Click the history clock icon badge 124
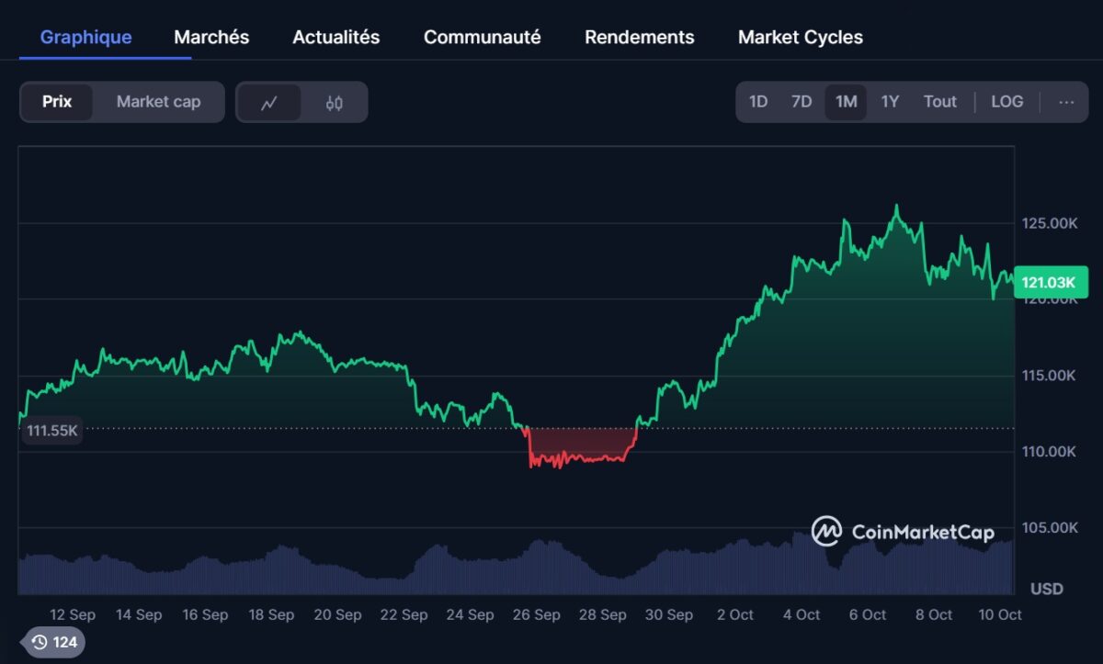 pos(53,642)
